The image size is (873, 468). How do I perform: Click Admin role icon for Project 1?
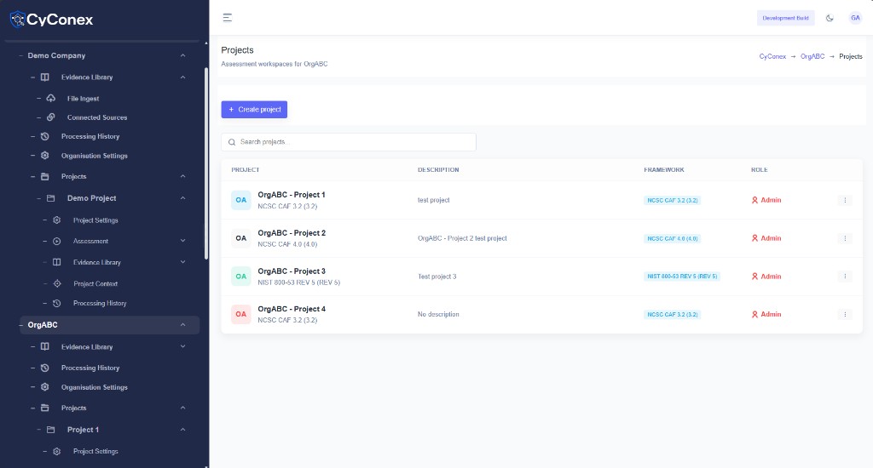(755, 200)
